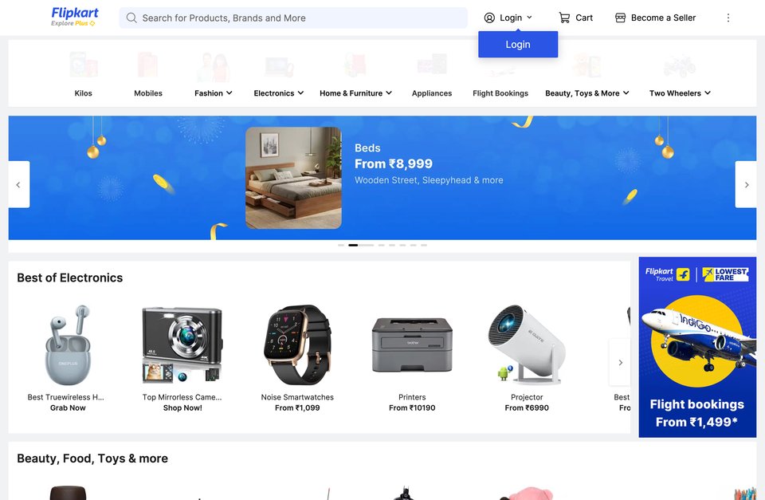Screen dimensions: 765x500
Task: Focus the Search for Products input field
Action: pos(293,18)
